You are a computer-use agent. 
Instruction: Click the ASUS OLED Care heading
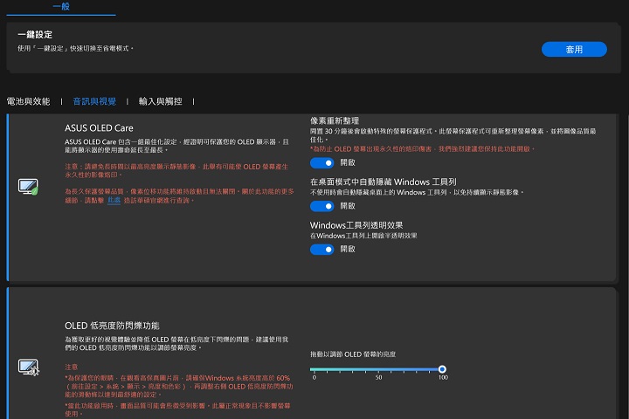point(99,128)
